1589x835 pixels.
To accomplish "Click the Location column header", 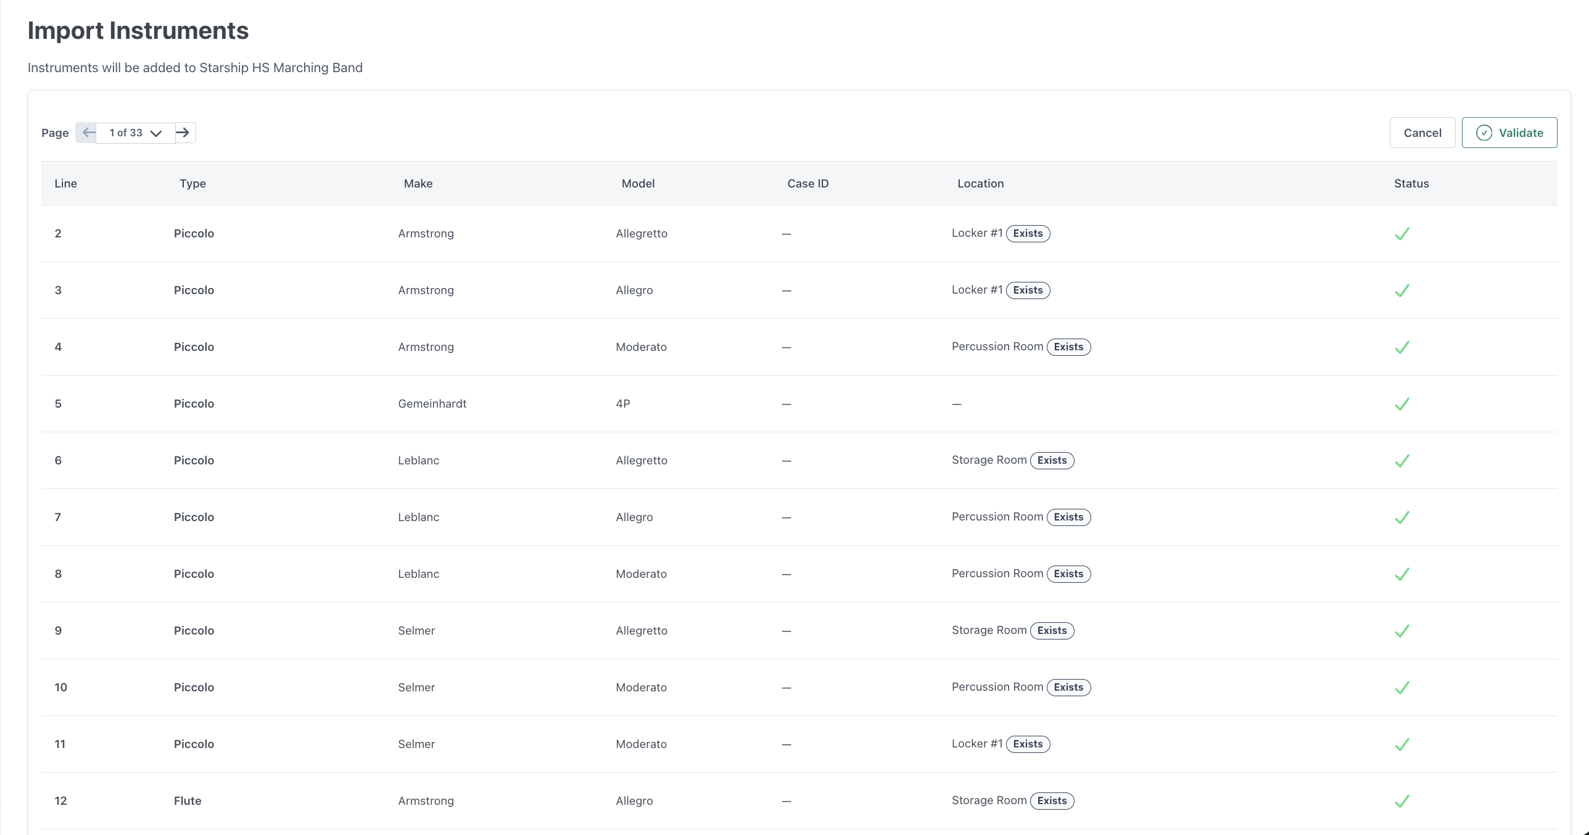I will pos(980,183).
